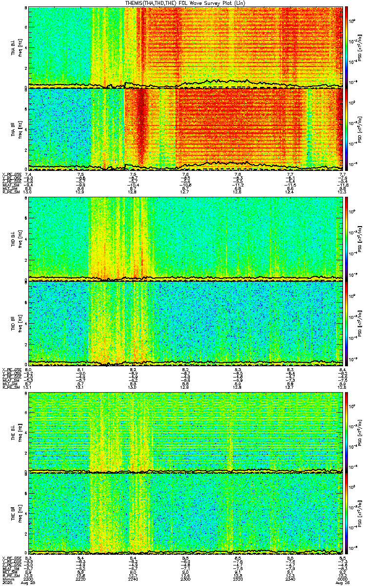The image size is (366, 586).
Task: Click the 2320 time tick label
Action: 238,579
